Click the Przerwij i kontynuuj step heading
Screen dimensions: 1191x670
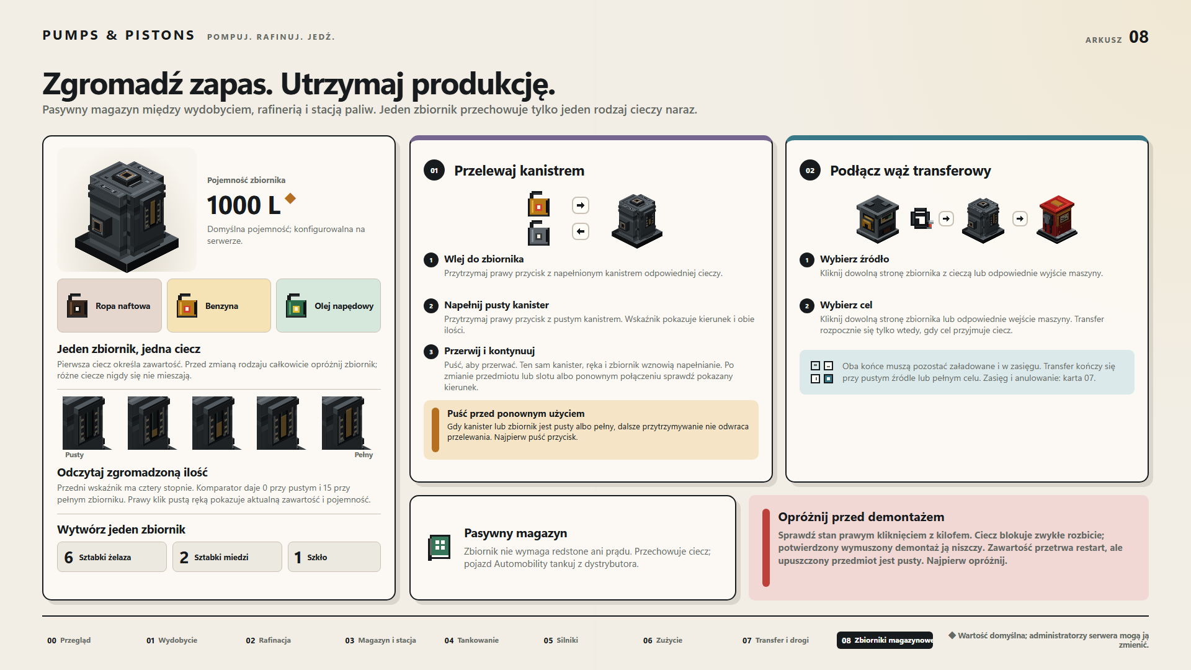[x=489, y=351]
